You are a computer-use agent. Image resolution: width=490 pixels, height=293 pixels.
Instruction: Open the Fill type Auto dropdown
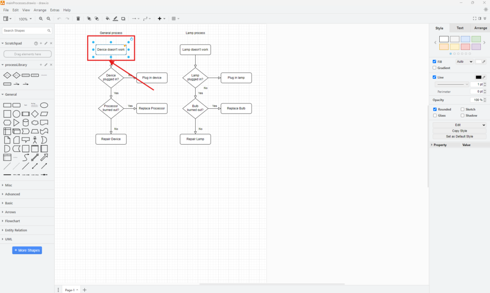(464, 62)
